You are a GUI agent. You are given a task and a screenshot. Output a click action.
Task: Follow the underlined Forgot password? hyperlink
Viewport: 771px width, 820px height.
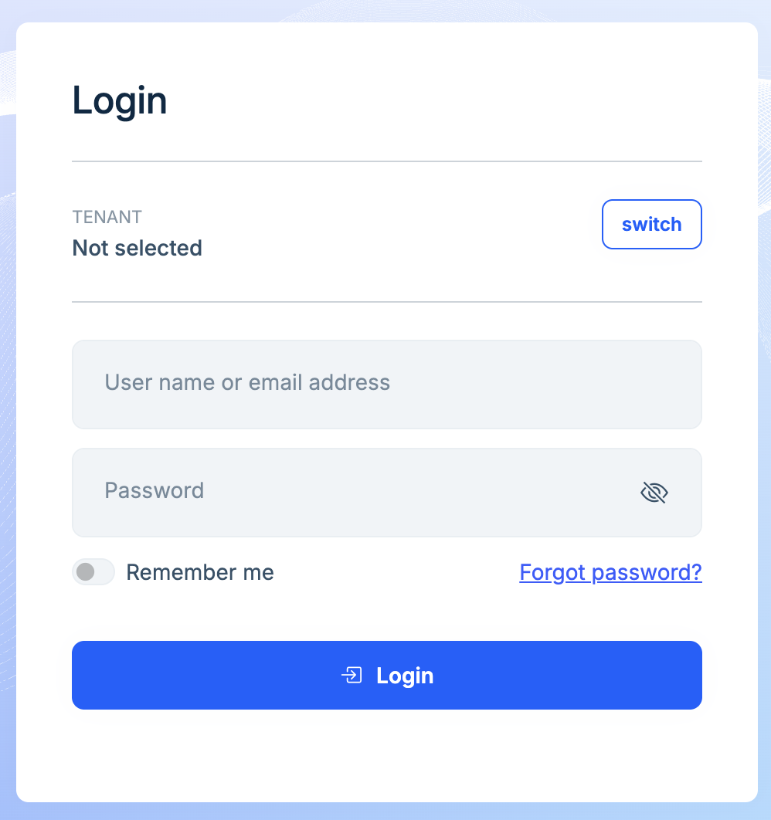[610, 572]
